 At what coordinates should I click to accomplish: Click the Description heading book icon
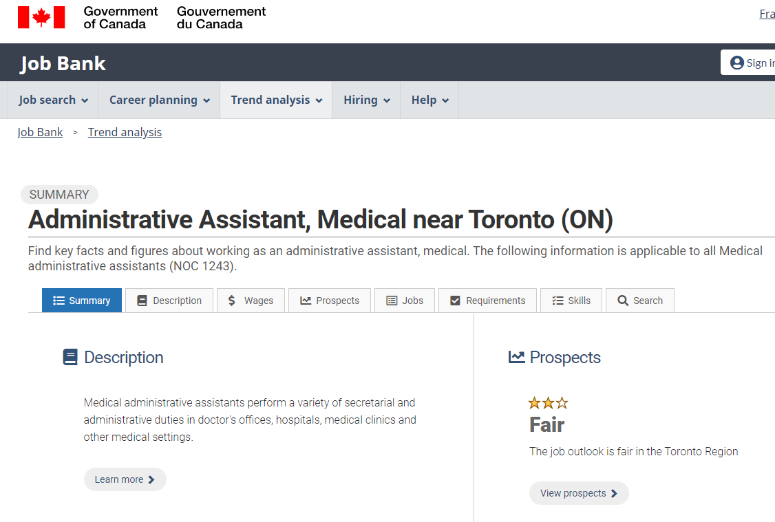click(70, 357)
